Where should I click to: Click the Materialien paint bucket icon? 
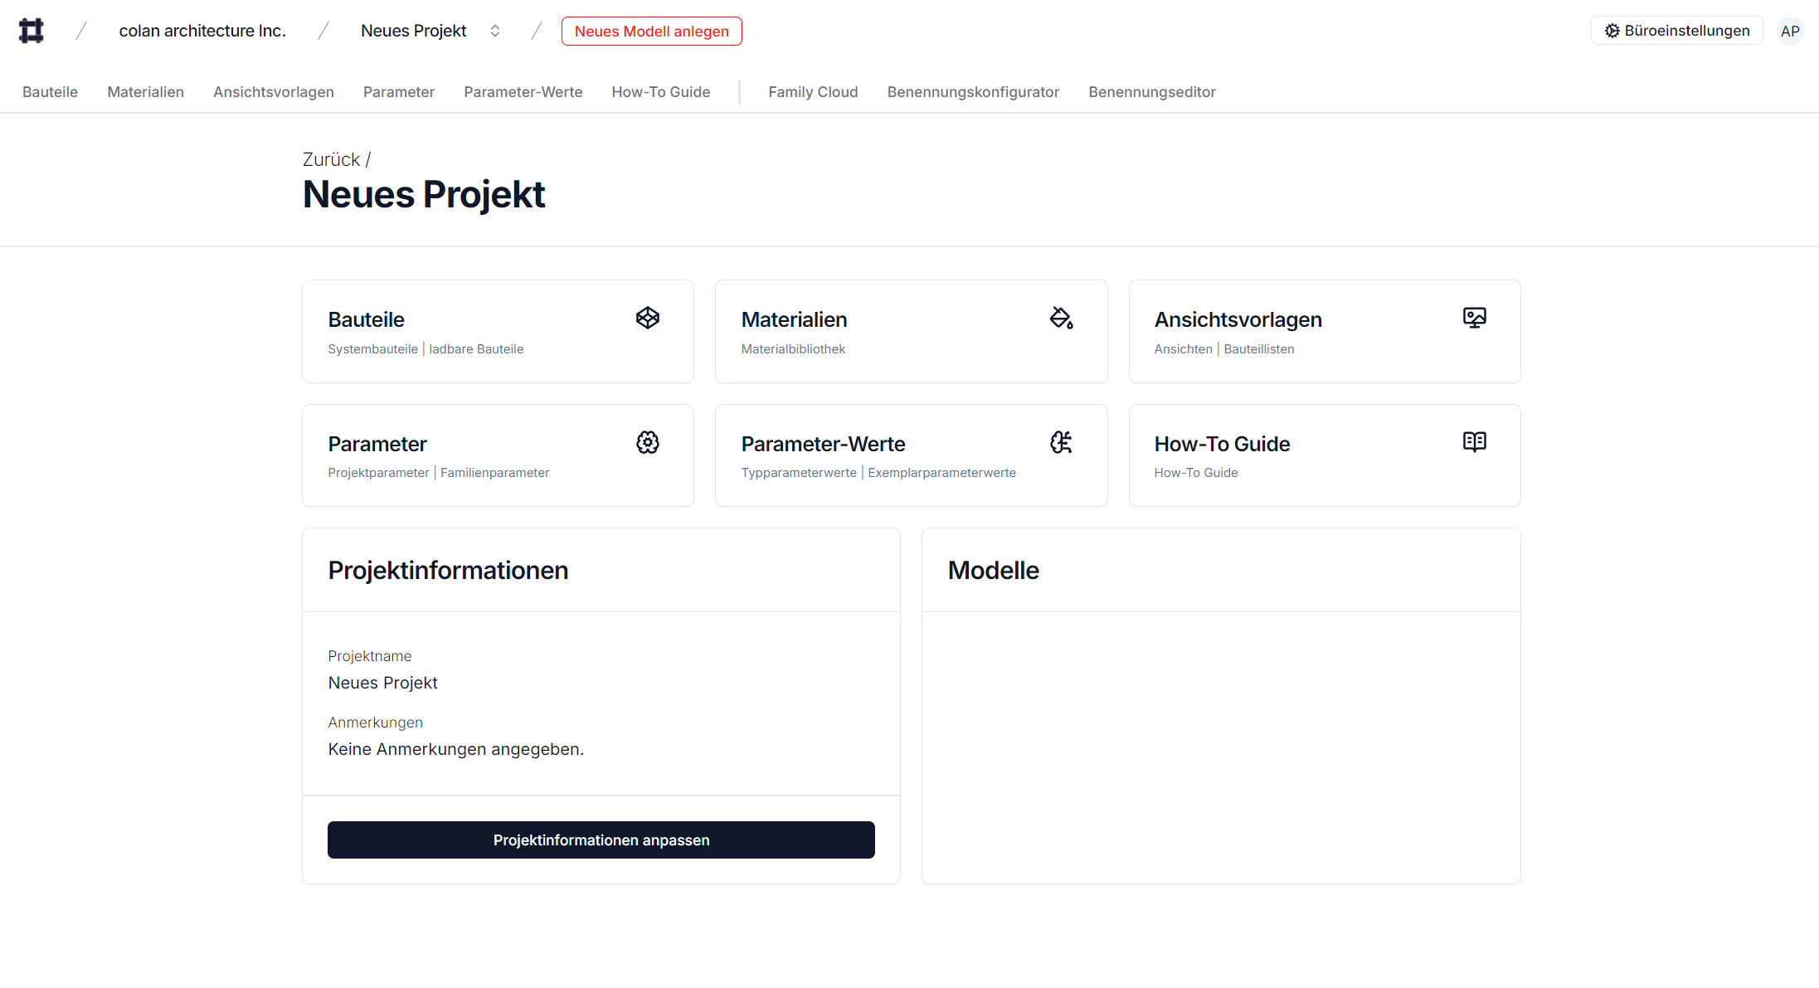[x=1061, y=318]
